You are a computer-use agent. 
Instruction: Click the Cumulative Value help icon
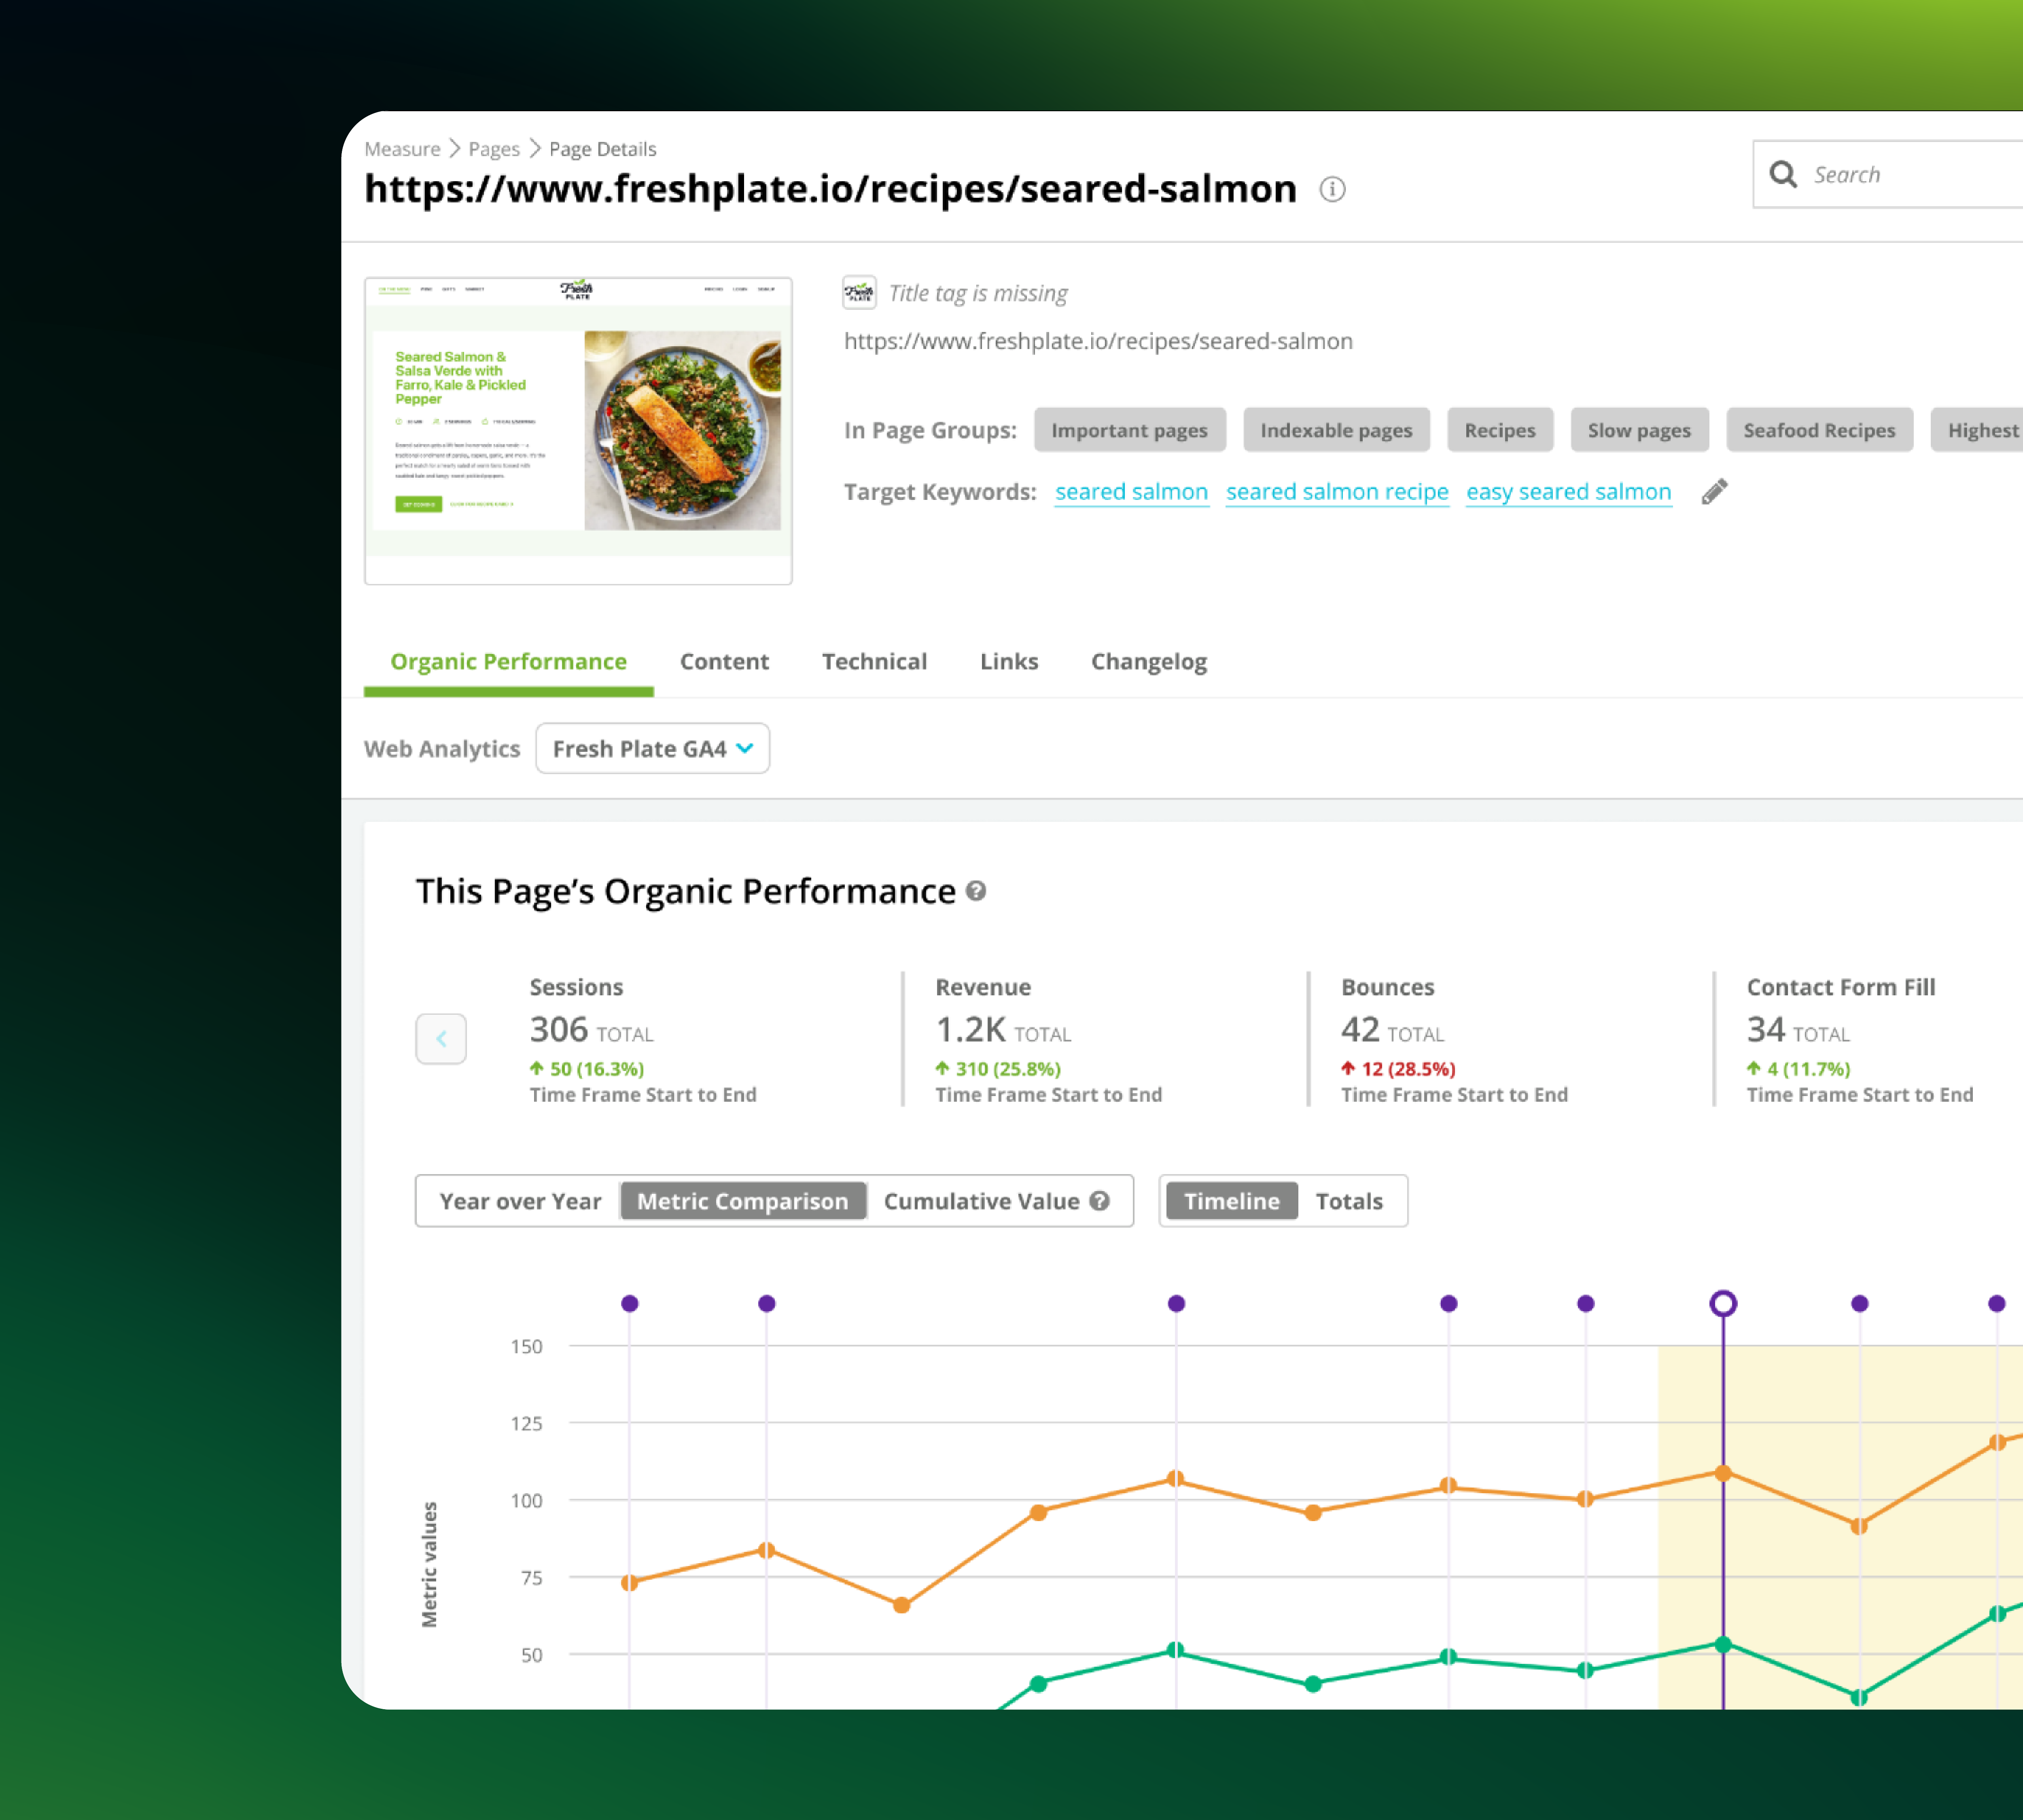click(1100, 1201)
